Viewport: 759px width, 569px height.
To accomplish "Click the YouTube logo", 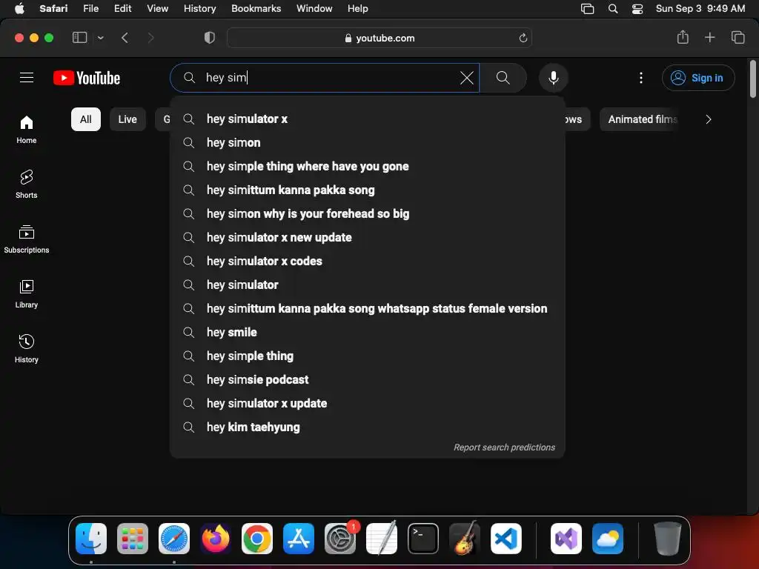I will tap(87, 78).
